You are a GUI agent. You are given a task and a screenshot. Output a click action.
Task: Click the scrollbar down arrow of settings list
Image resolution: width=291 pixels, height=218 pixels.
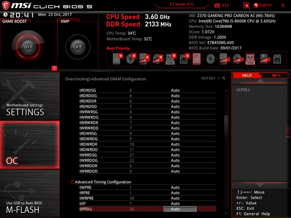(x=226, y=214)
